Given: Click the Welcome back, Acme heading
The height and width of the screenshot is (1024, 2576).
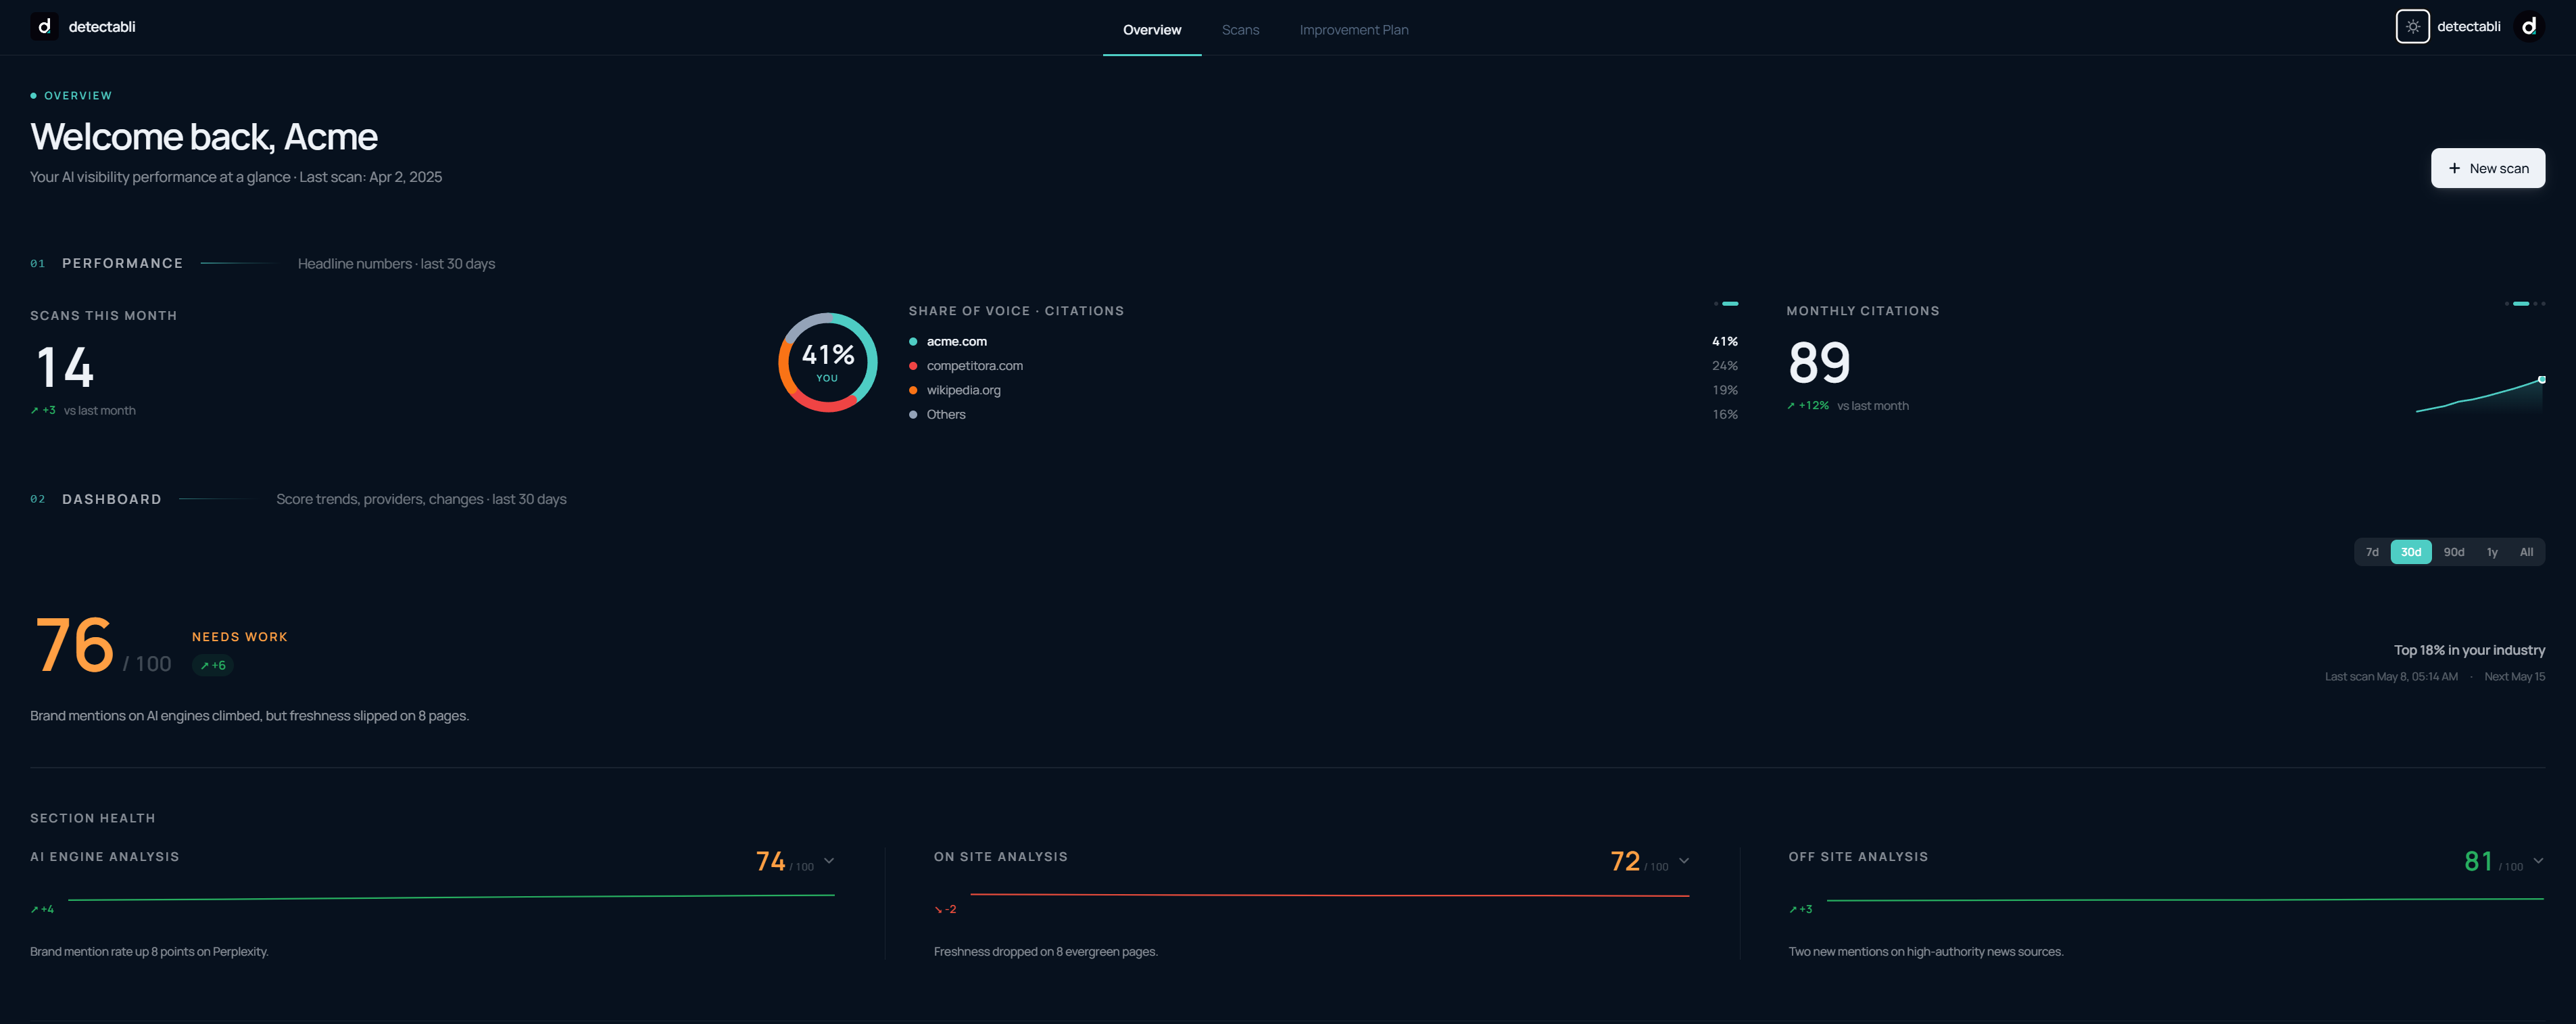Looking at the screenshot, I should pos(204,137).
